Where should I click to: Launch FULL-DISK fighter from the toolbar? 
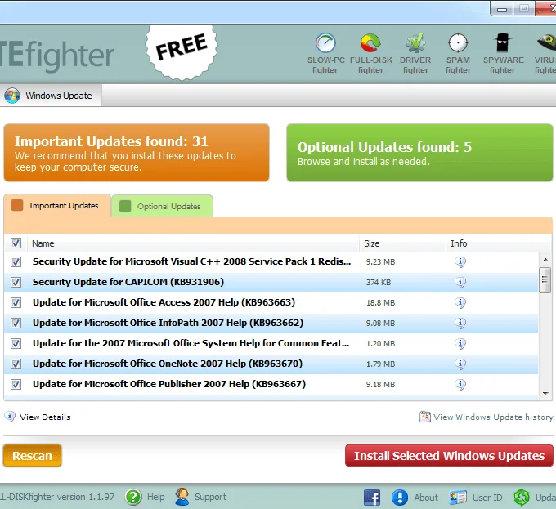pos(370,53)
